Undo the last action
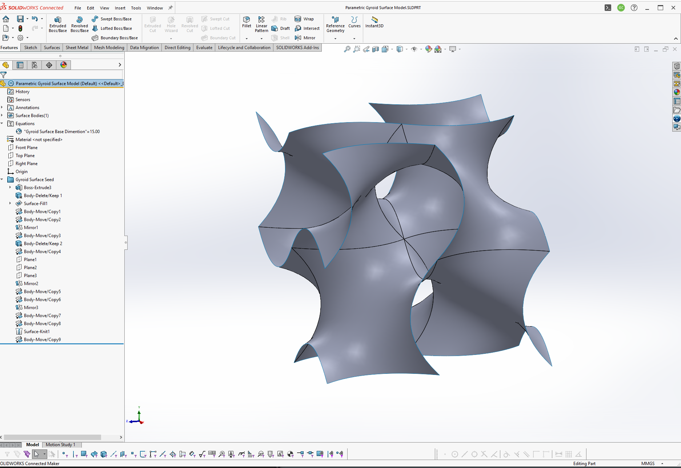Screen dimensions: 681x468 coord(35,19)
